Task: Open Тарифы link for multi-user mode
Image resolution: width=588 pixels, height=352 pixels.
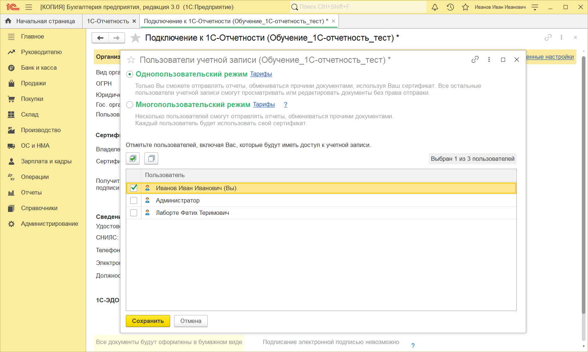Action: pyautogui.click(x=264, y=105)
